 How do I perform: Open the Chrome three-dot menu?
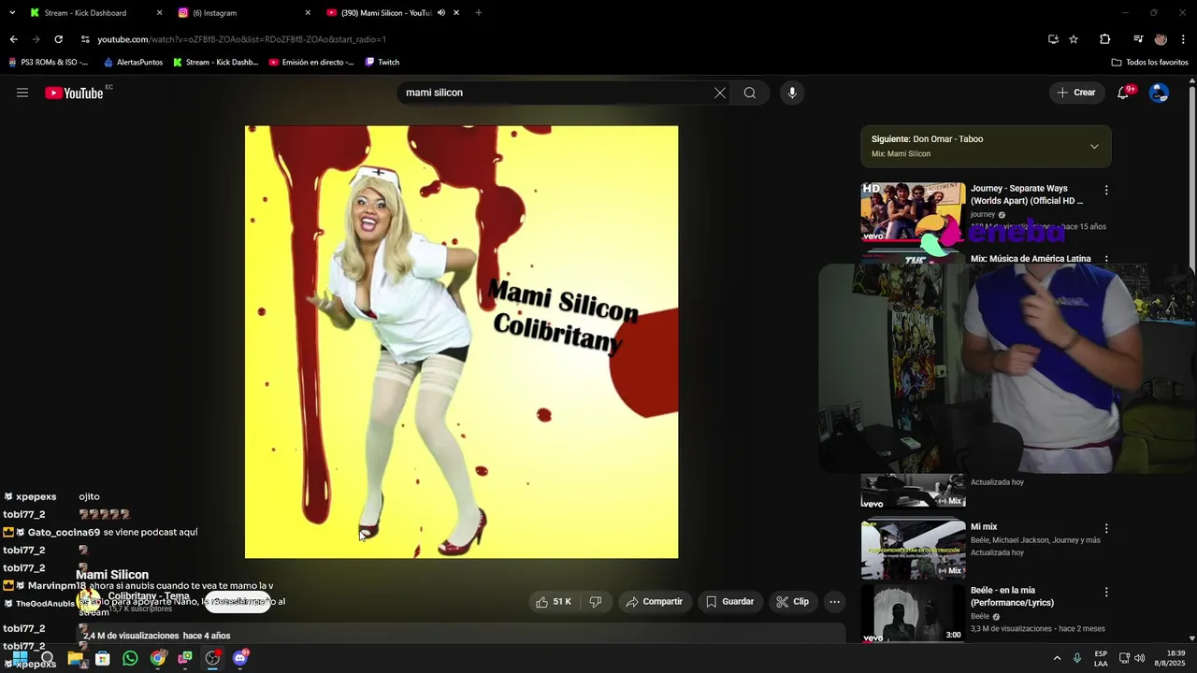click(x=1183, y=39)
